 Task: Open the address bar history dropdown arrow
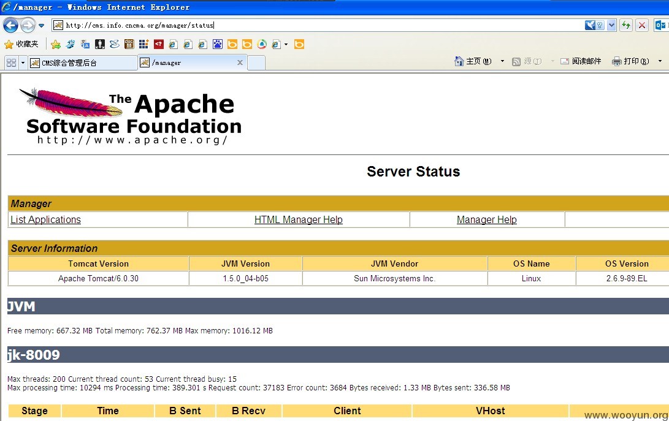coord(612,25)
